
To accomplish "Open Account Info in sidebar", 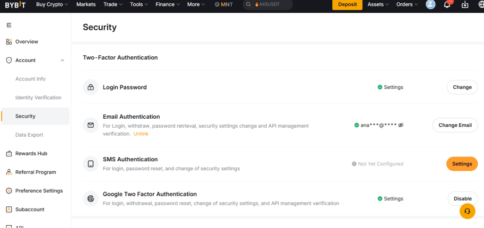I will click(x=31, y=79).
